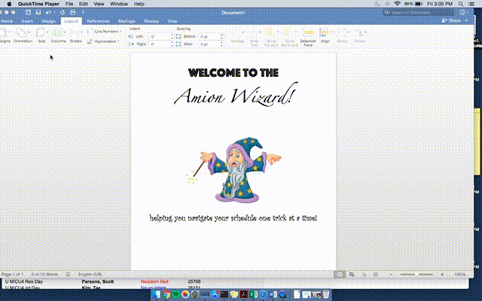Click the Undo icon
Screen dimensions: 482x301
click(48, 12)
